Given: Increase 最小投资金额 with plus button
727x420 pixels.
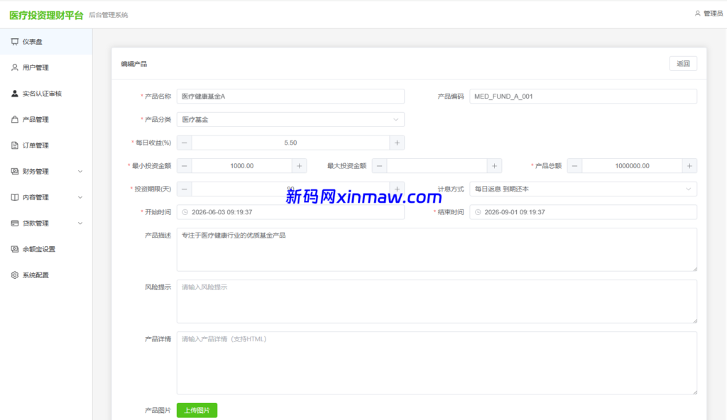Looking at the screenshot, I should (x=299, y=166).
